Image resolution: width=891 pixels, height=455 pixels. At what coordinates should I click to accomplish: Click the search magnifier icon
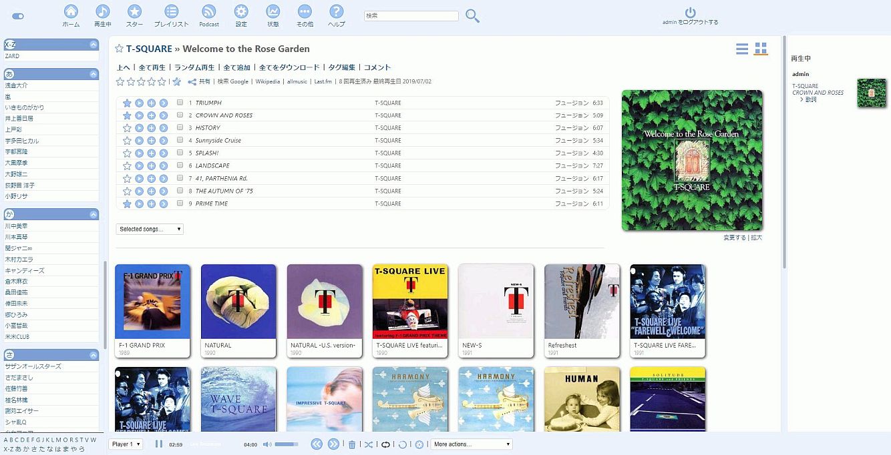(x=472, y=16)
